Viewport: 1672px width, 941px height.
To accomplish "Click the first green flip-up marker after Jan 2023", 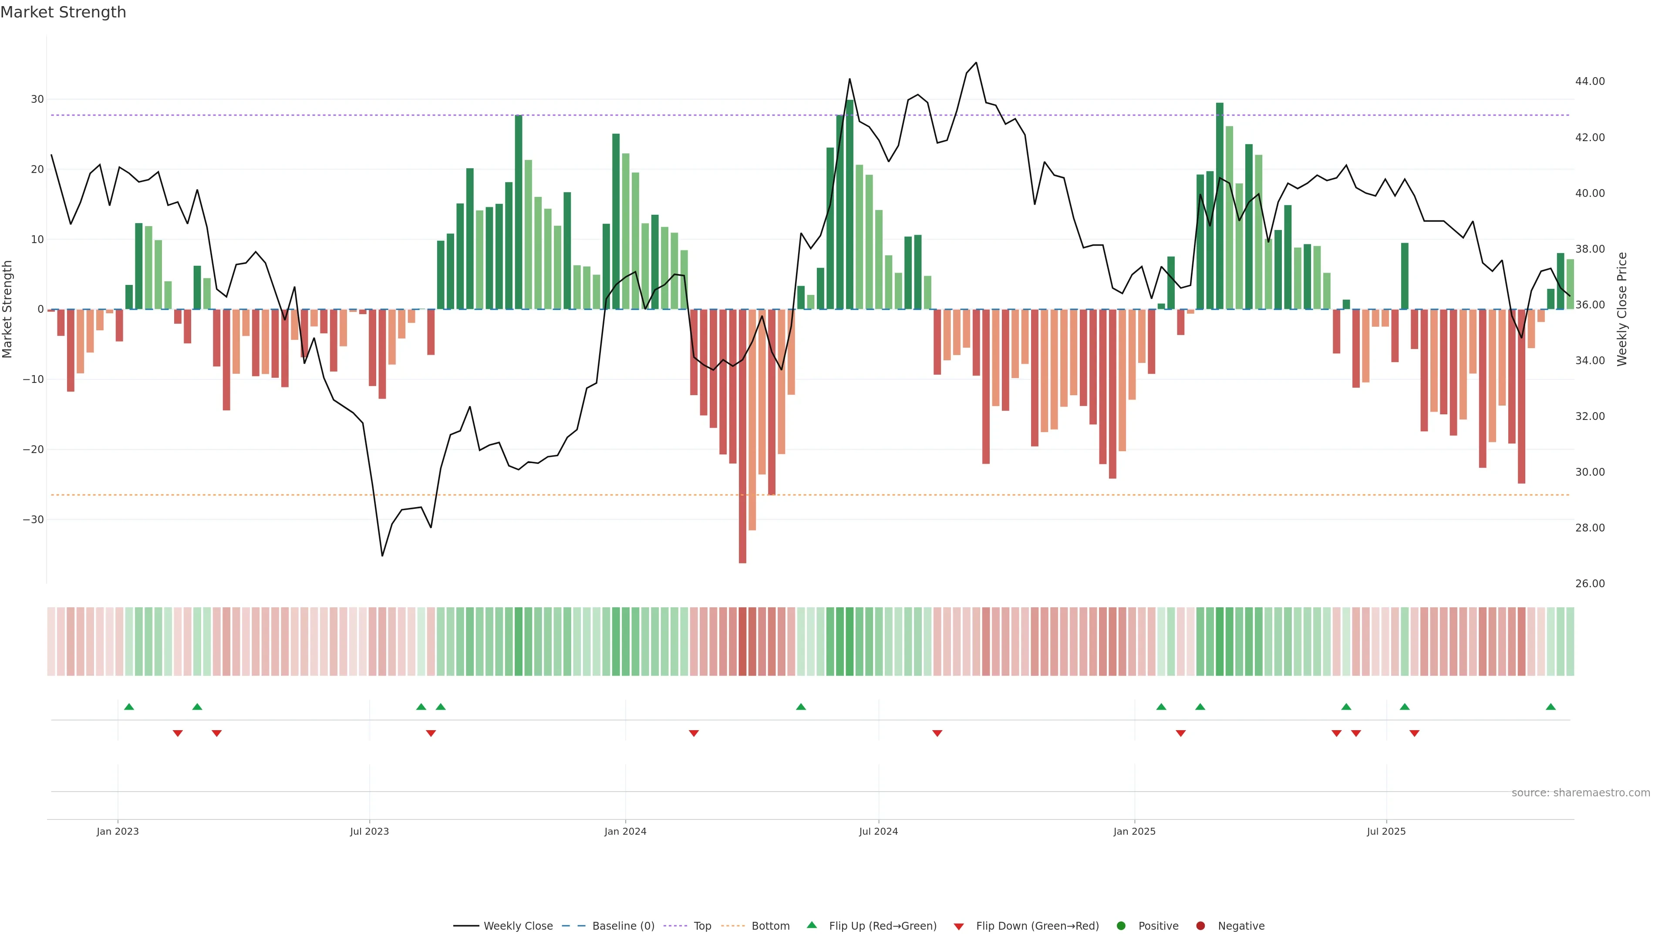I will [x=129, y=707].
